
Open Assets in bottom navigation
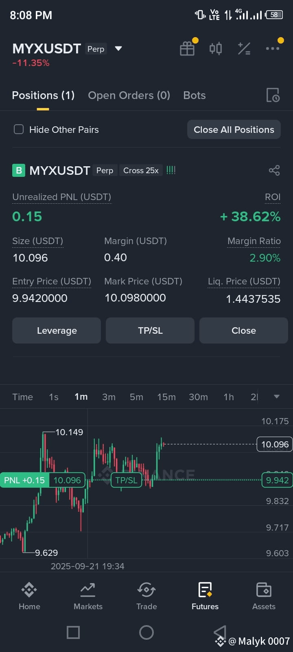(264, 596)
